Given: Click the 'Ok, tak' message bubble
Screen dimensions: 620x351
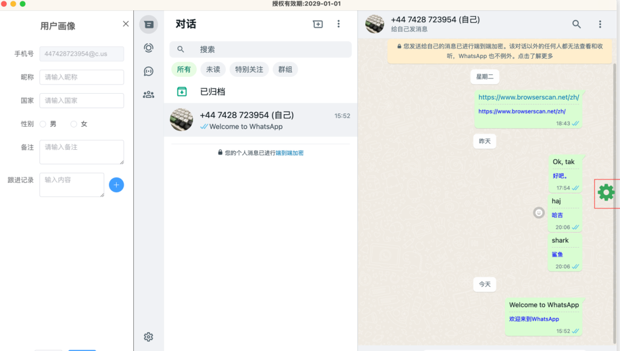Looking at the screenshot, I should pyautogui.click(x=566, y=174).
